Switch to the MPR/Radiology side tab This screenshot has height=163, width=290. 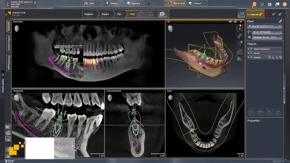point(9,62)
